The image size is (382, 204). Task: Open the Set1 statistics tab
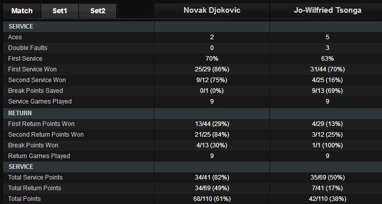(x=60, y=11)
